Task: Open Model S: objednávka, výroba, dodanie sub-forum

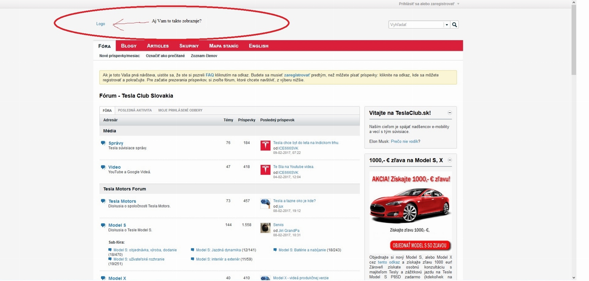Action: (x=145, y=250)
